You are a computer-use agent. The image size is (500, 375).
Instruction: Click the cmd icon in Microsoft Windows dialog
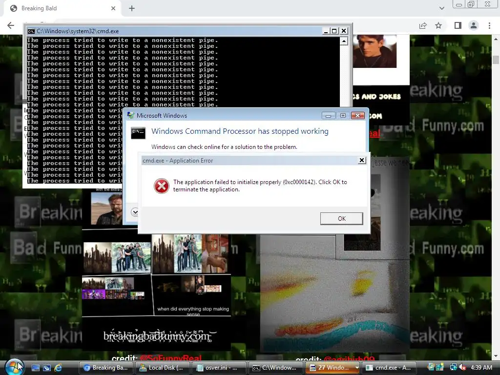[138, 133]
